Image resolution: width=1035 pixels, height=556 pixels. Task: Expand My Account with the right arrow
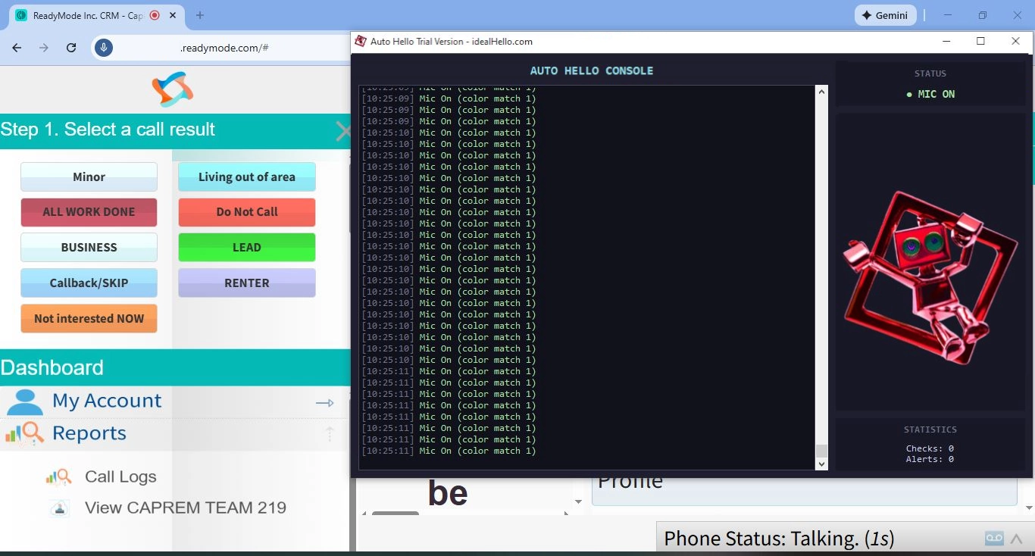(324, 403)
